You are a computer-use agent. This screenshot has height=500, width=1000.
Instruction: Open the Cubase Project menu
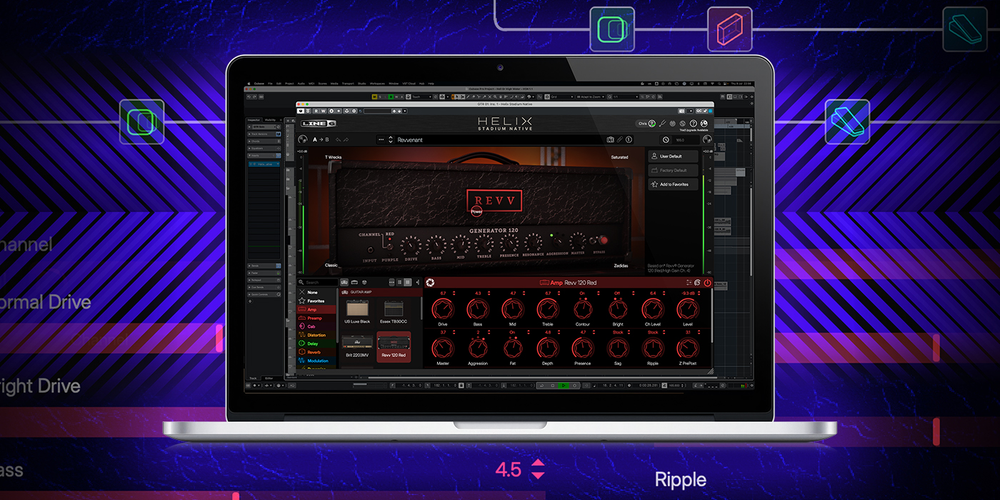pos(289,84)
